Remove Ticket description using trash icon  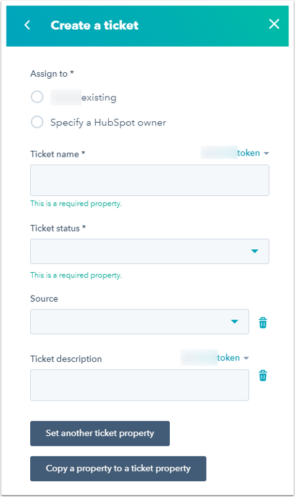pyautogui.click(x=263, y=375)
